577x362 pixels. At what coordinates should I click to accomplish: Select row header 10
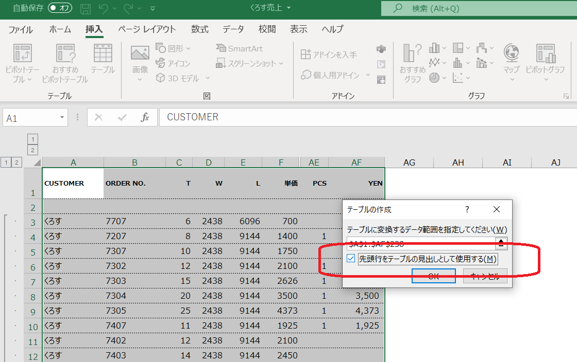tap(33, 327)
